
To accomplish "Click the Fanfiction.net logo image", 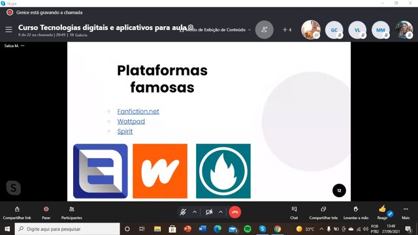I will (x=100, y=171).
